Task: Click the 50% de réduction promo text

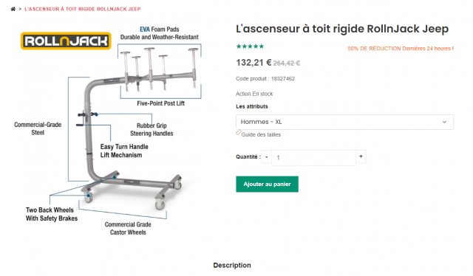Action: click(401, 49)
